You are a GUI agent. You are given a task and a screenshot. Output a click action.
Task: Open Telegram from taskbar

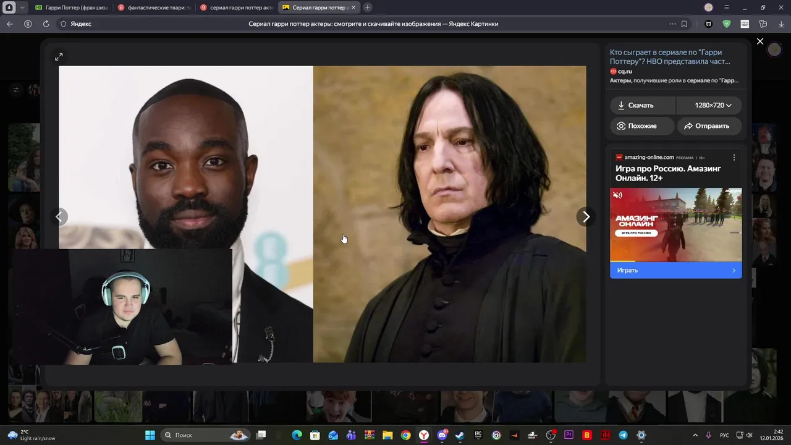623,435
